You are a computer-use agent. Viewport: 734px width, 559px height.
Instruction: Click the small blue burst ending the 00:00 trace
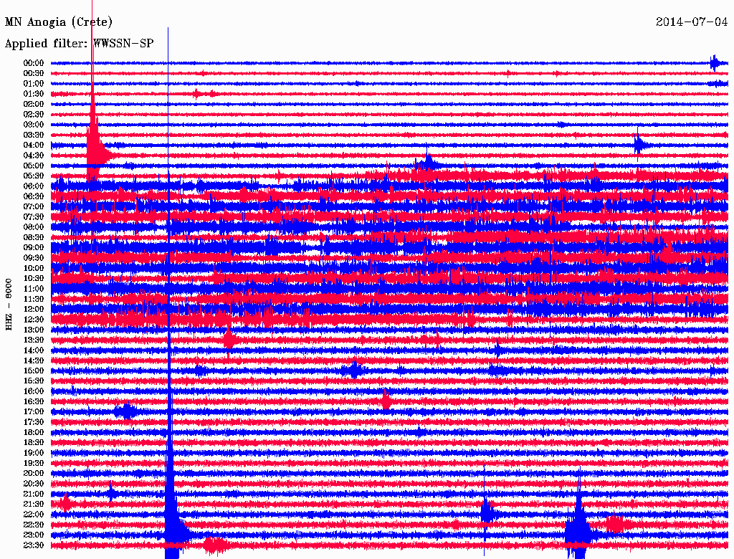coord(715,63)
